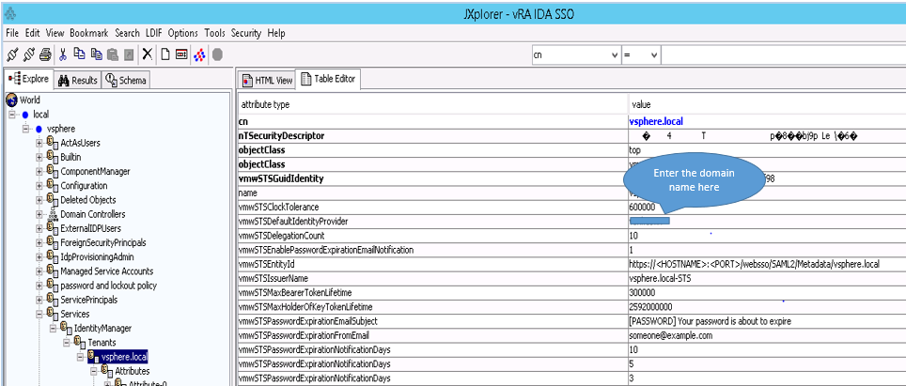Click the Delete X icon

148,54
